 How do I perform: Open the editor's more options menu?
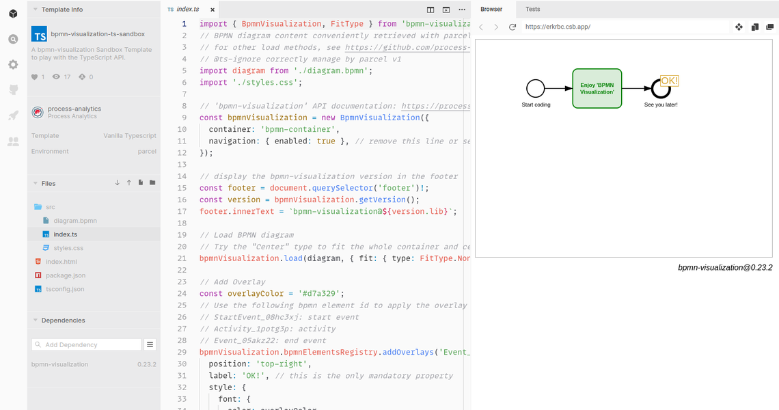coord(463,10)
